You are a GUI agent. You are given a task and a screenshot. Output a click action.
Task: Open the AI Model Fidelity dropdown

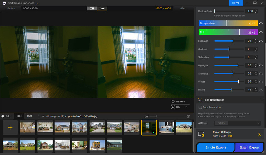tap(238, 123)
